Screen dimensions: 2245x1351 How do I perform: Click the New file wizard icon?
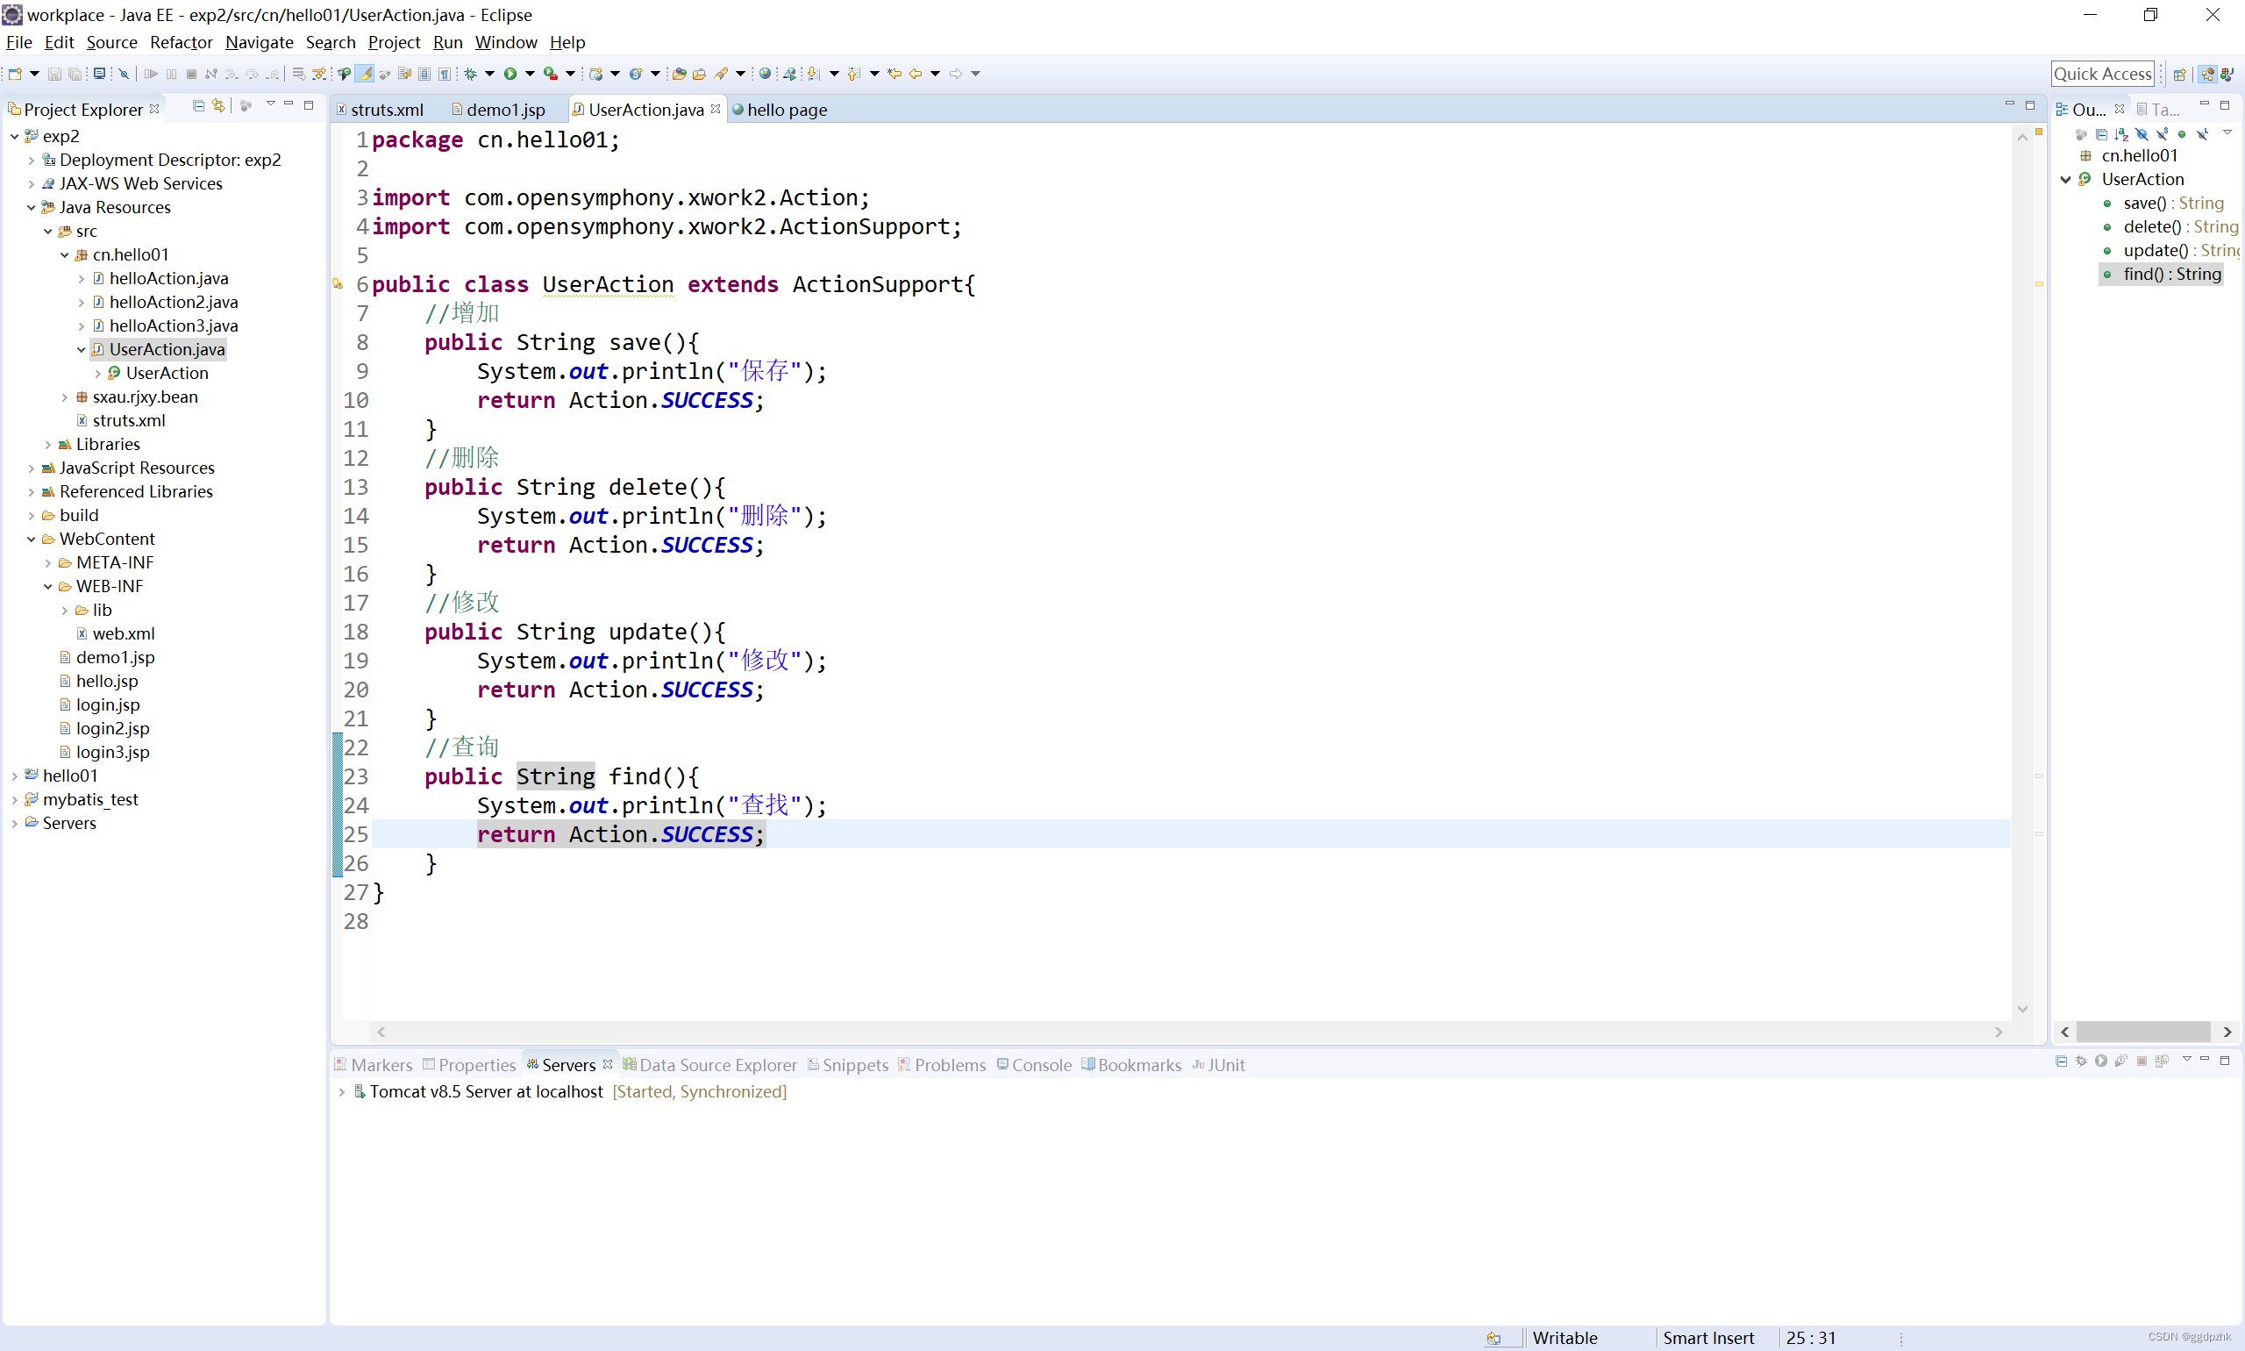15,74
